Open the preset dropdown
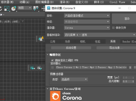 click(x=87, y=22)
